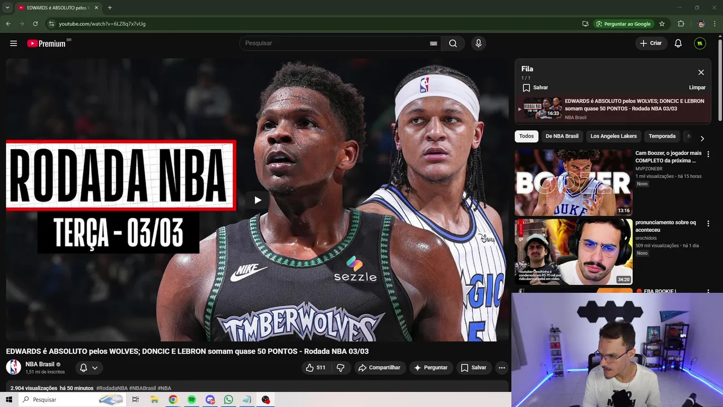The width and height of the screenshot is (723, 407).
Task: Open Discord from taskbar
Action: (210, 400)
